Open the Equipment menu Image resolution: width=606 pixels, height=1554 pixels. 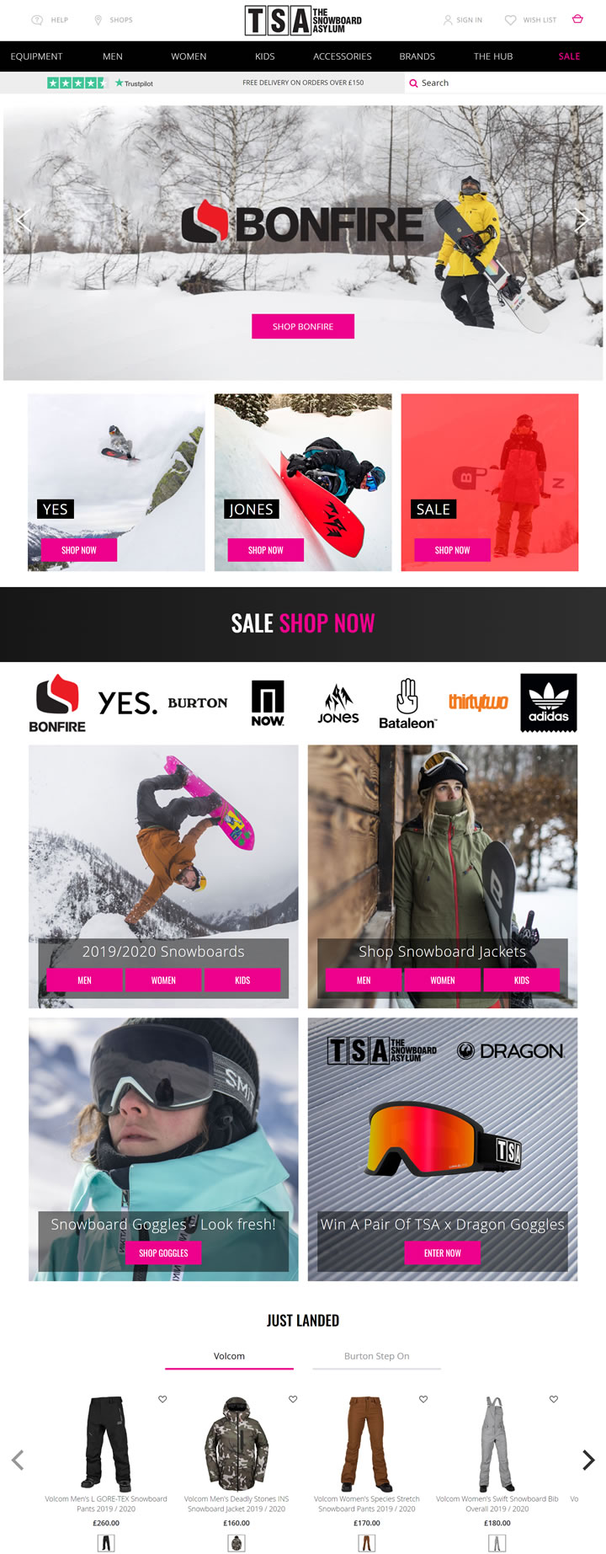37,56
